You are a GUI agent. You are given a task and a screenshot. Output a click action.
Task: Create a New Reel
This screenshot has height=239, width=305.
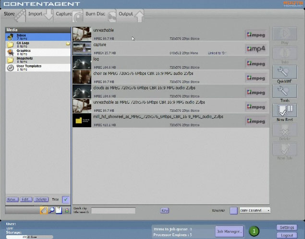point(284,111)
